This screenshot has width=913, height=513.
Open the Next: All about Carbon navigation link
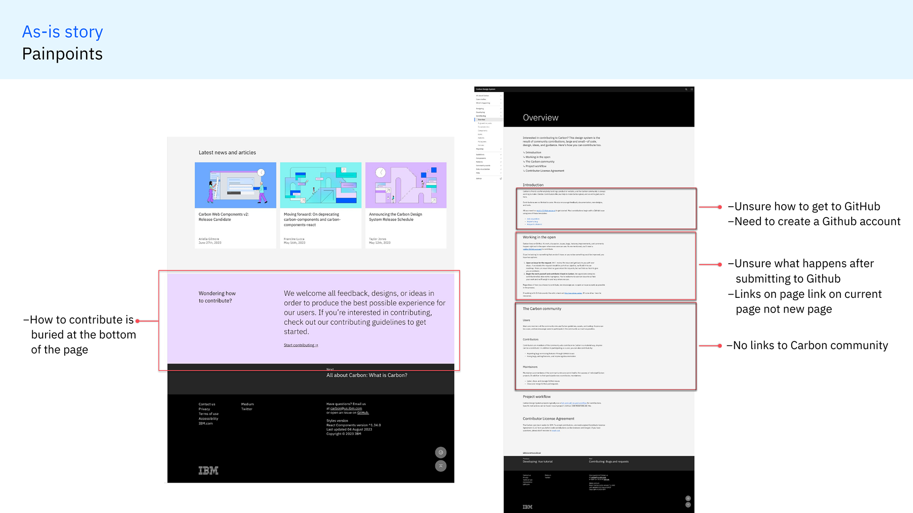(x=366, y=375)
